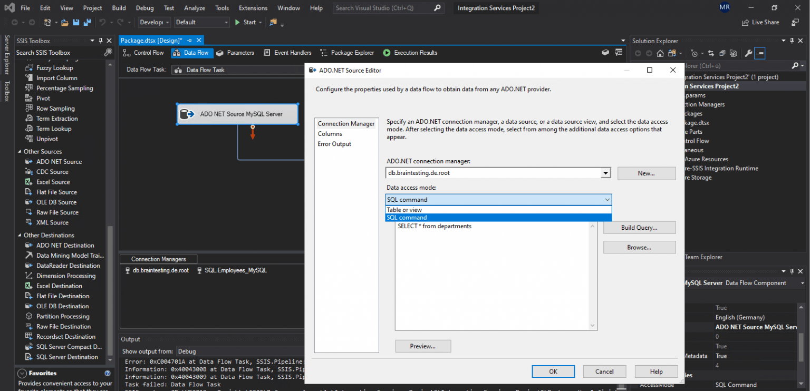Click the Solution Explorer Home icon
The height and width of the screenshot is (391, 810).
[660, 53]
